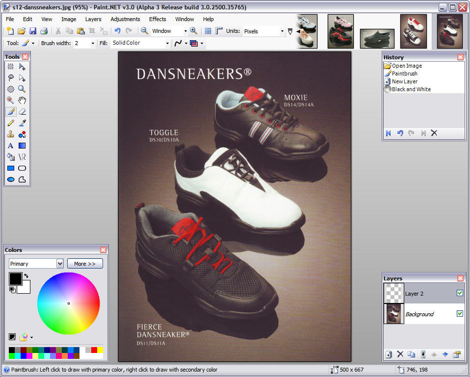Click the Zoom Out magnifier icon

pyautogui.click(x=144, y=31)
